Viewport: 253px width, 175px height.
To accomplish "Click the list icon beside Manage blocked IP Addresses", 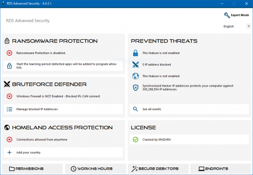I will [10, 109].
